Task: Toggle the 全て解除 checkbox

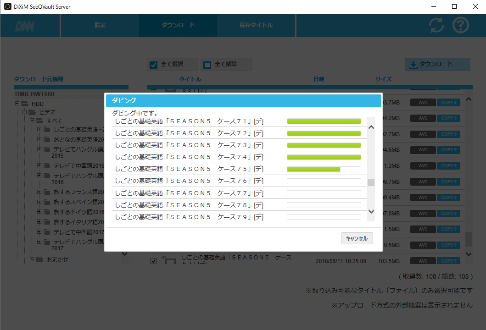Action: 207,65
